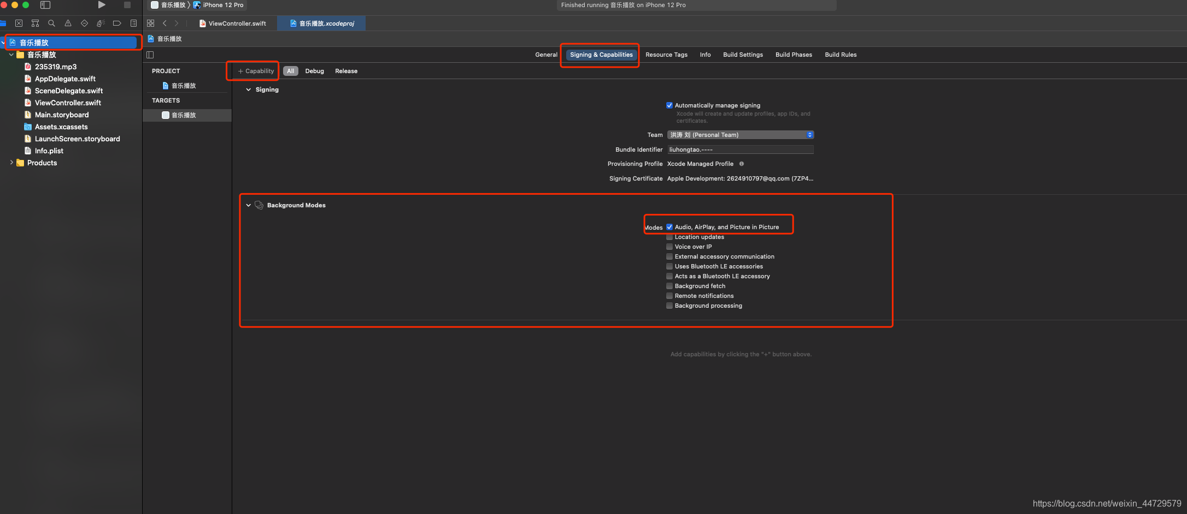Open the symbol navigator icon
The height and width of the screenshot is (514, 1187).
tap(36, 23)
